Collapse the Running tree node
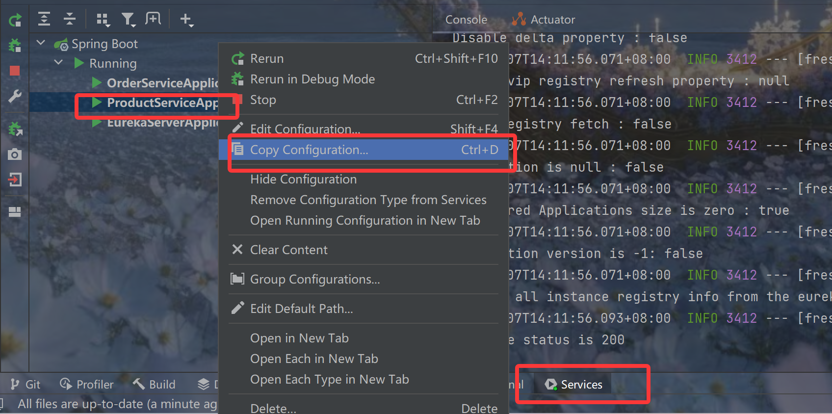The width and height of the screenshot is (832, 414). pos(58,63)
